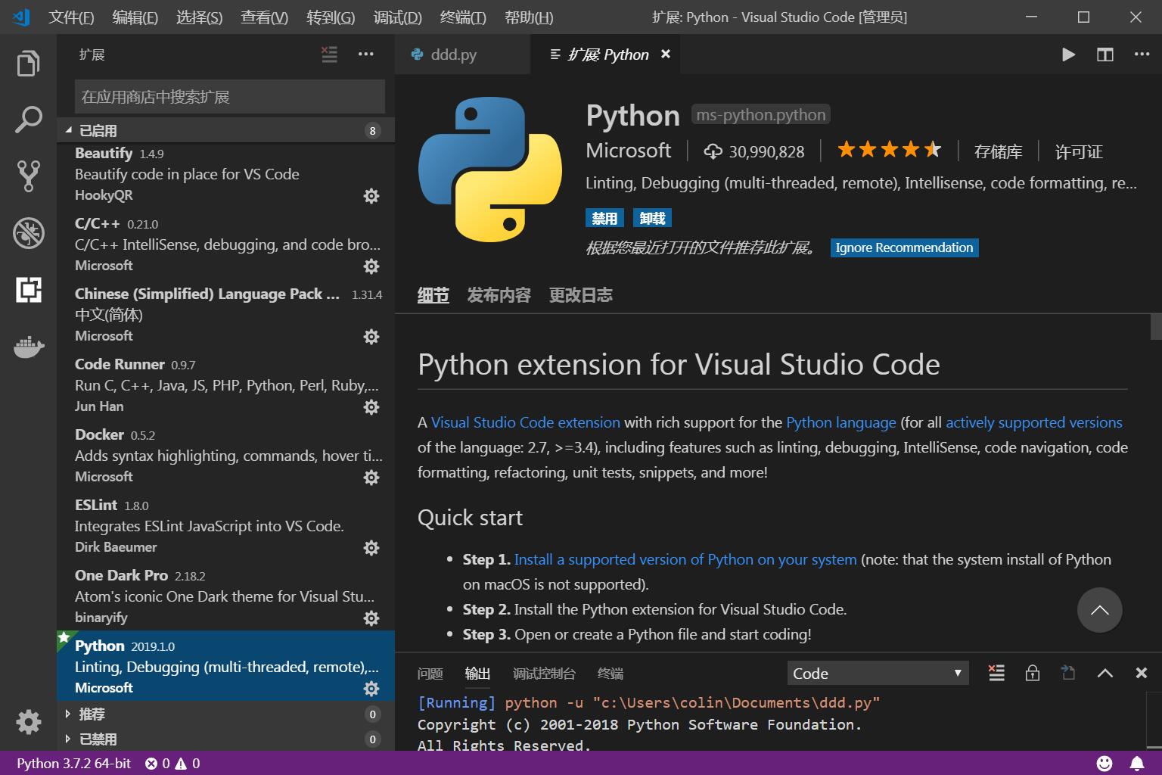Open the Code output channel dropdown
Screen dimensions: 1162x775
877,673
